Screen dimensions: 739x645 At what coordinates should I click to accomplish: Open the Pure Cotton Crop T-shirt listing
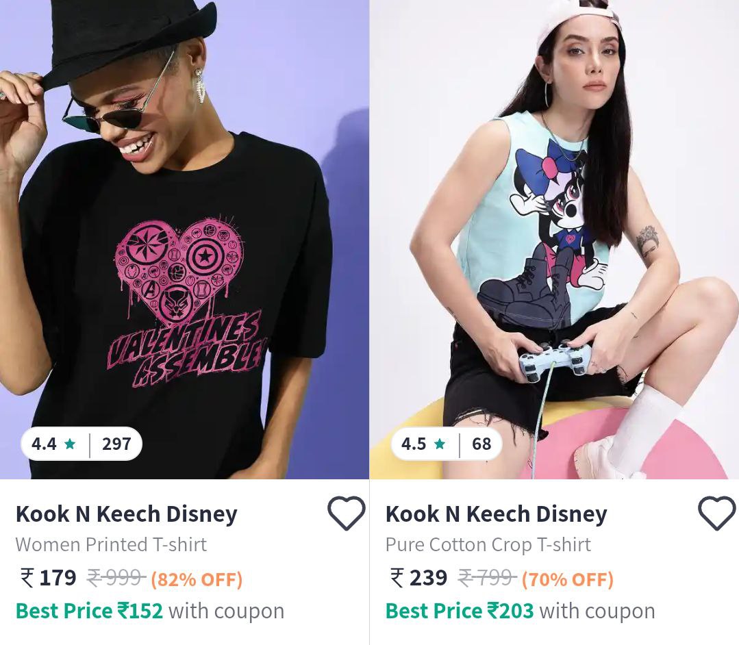pyautogui.click(x=488, y=544)
